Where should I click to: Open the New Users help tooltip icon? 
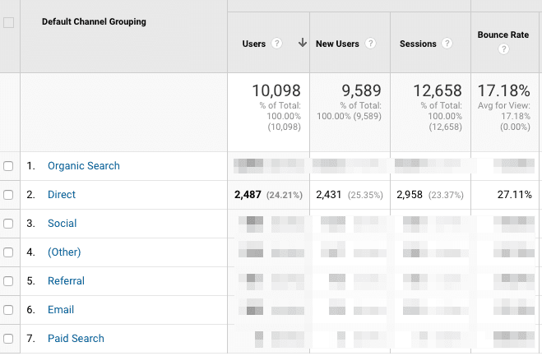point(371,44)
